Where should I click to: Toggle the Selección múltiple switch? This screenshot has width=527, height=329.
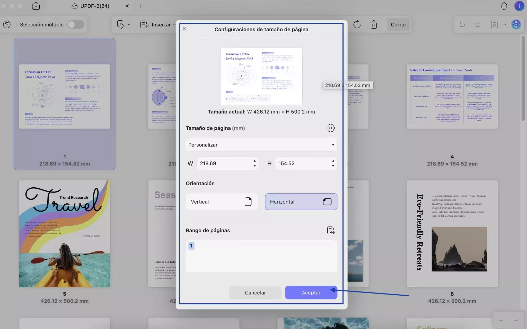tap(75, 24)
